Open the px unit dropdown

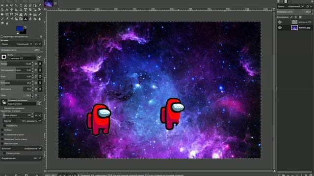[38, 115]
